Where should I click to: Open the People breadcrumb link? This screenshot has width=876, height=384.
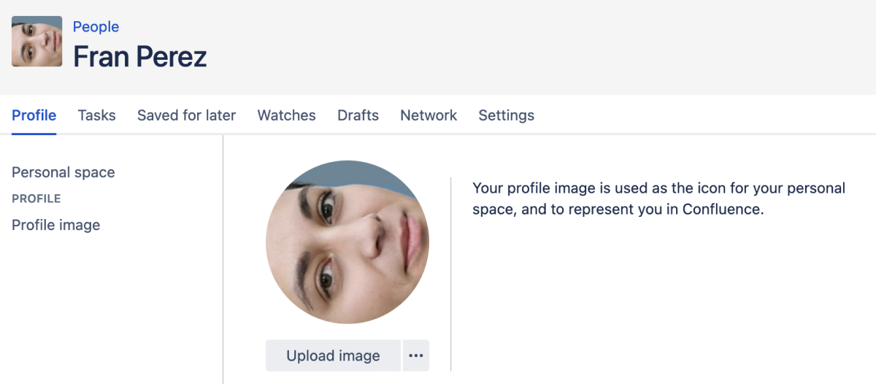(96, 27)
